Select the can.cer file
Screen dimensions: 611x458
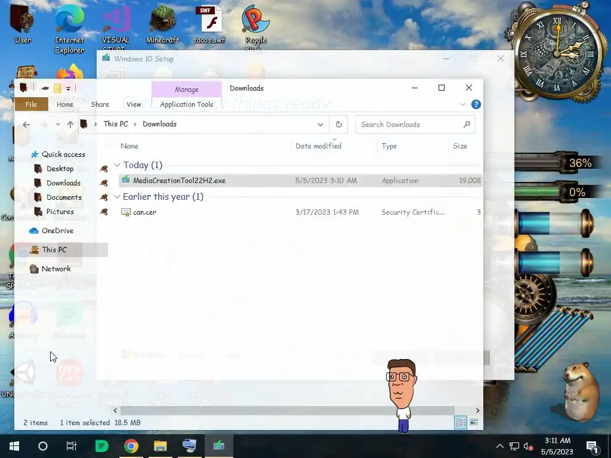(x=301, y=212)
